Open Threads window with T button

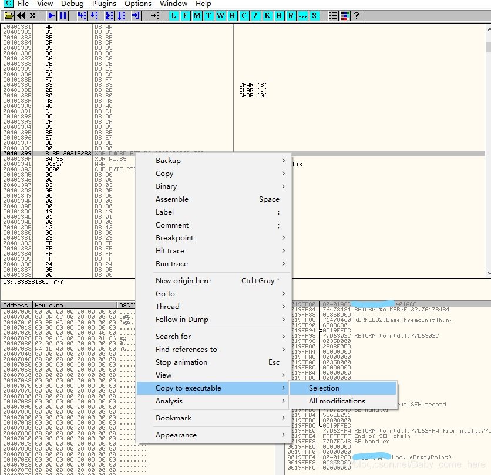point(208,16)
